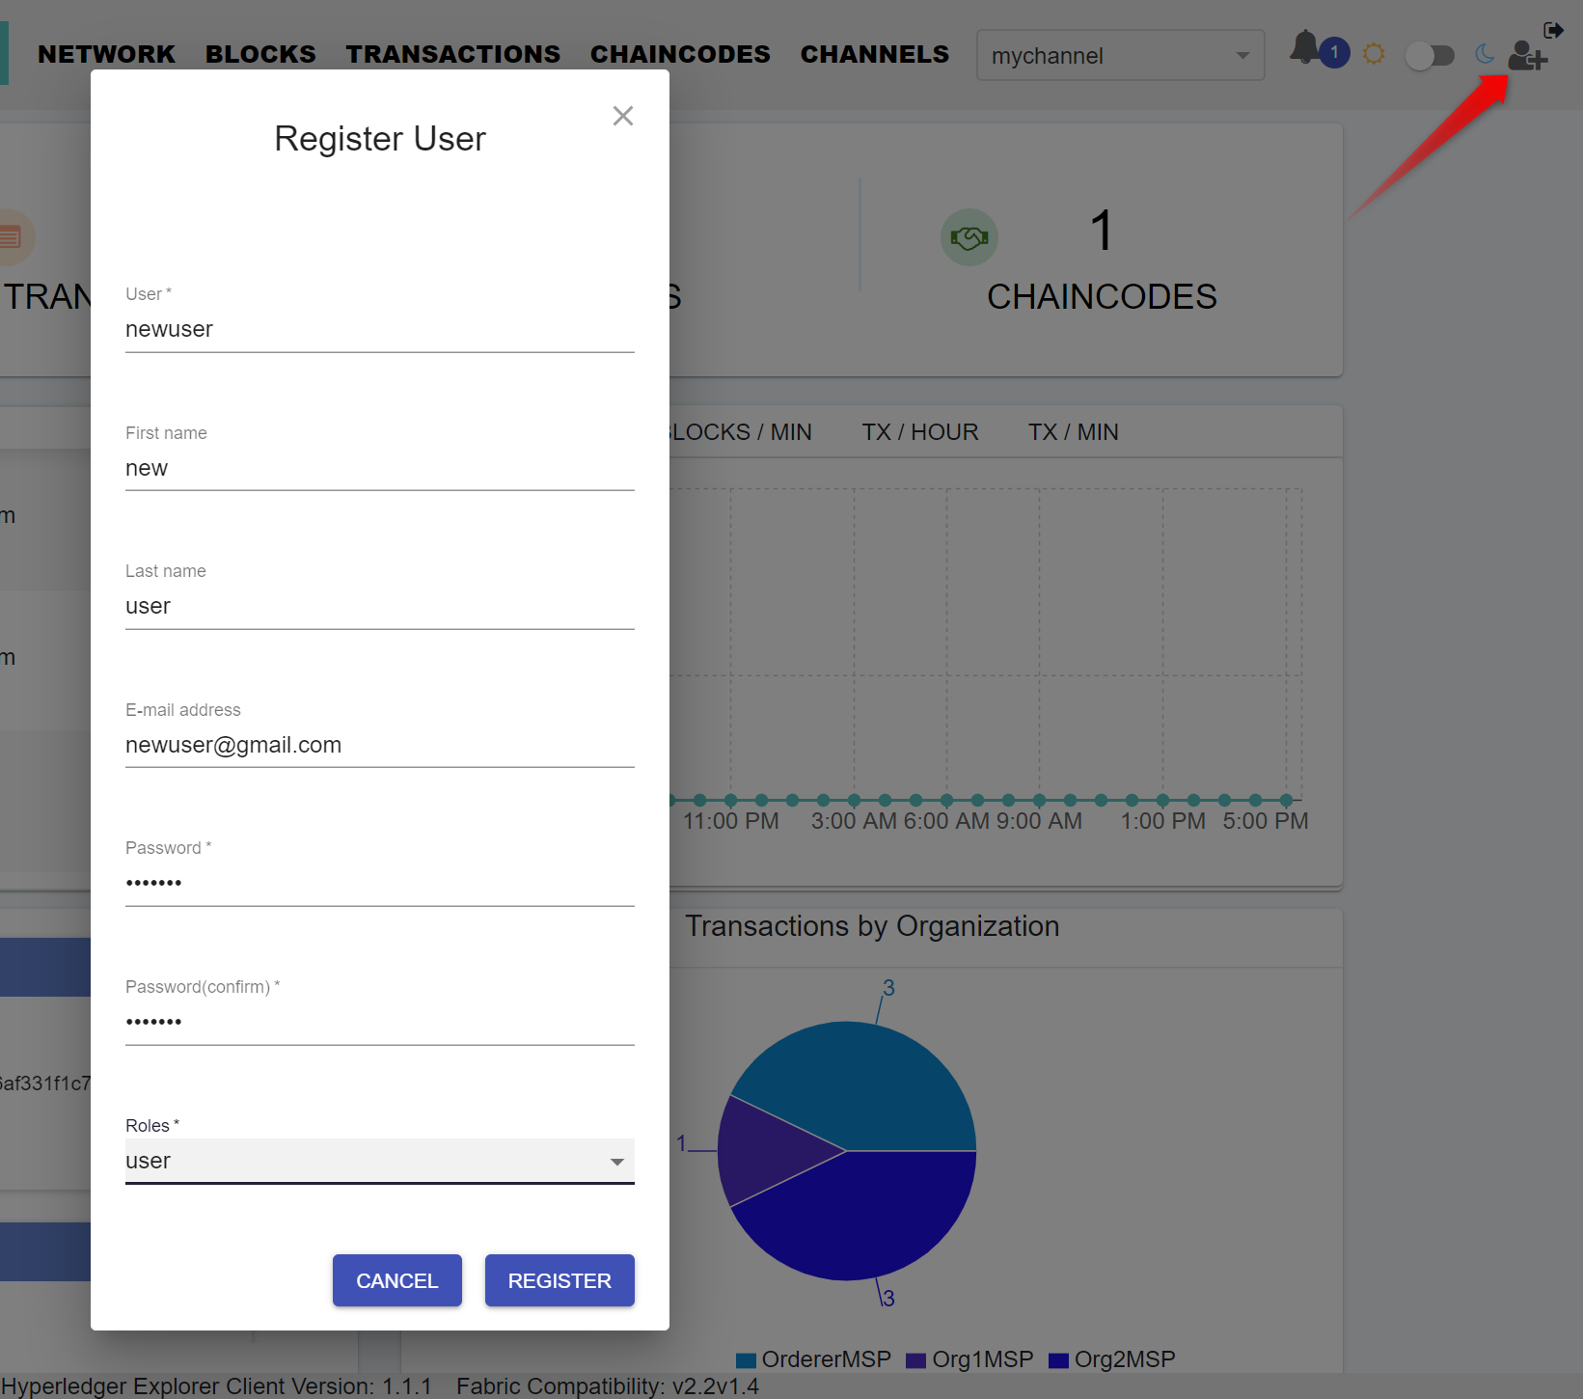
Task: Click the sun light-mode icon
Action: pyautogui.click(x=1374, y=53)
